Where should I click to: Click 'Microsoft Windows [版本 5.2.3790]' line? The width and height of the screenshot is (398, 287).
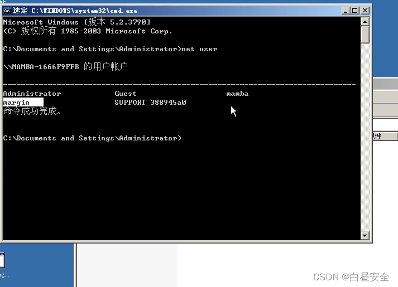76,22
